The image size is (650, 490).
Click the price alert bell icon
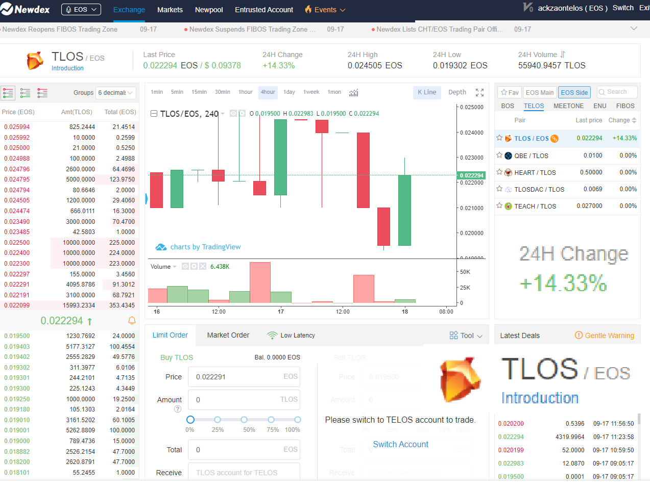pos(132,320)
